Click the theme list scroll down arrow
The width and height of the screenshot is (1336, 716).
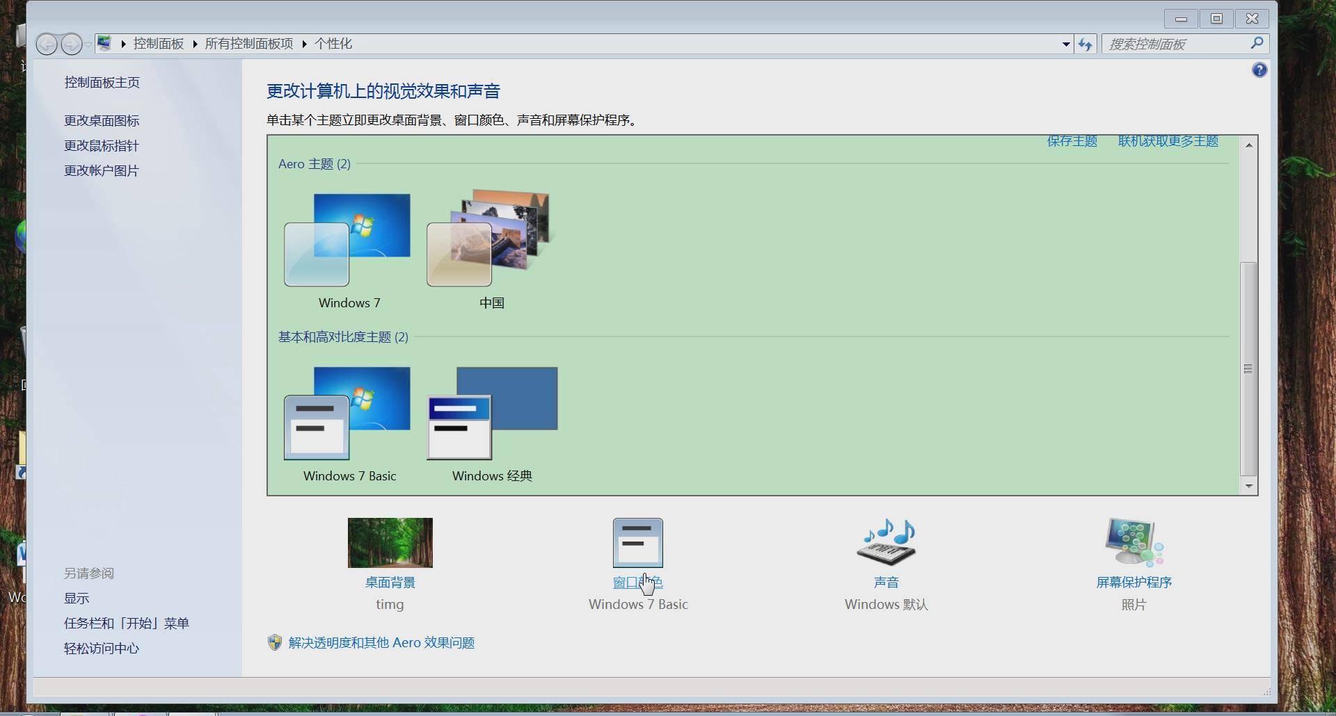1249,487
